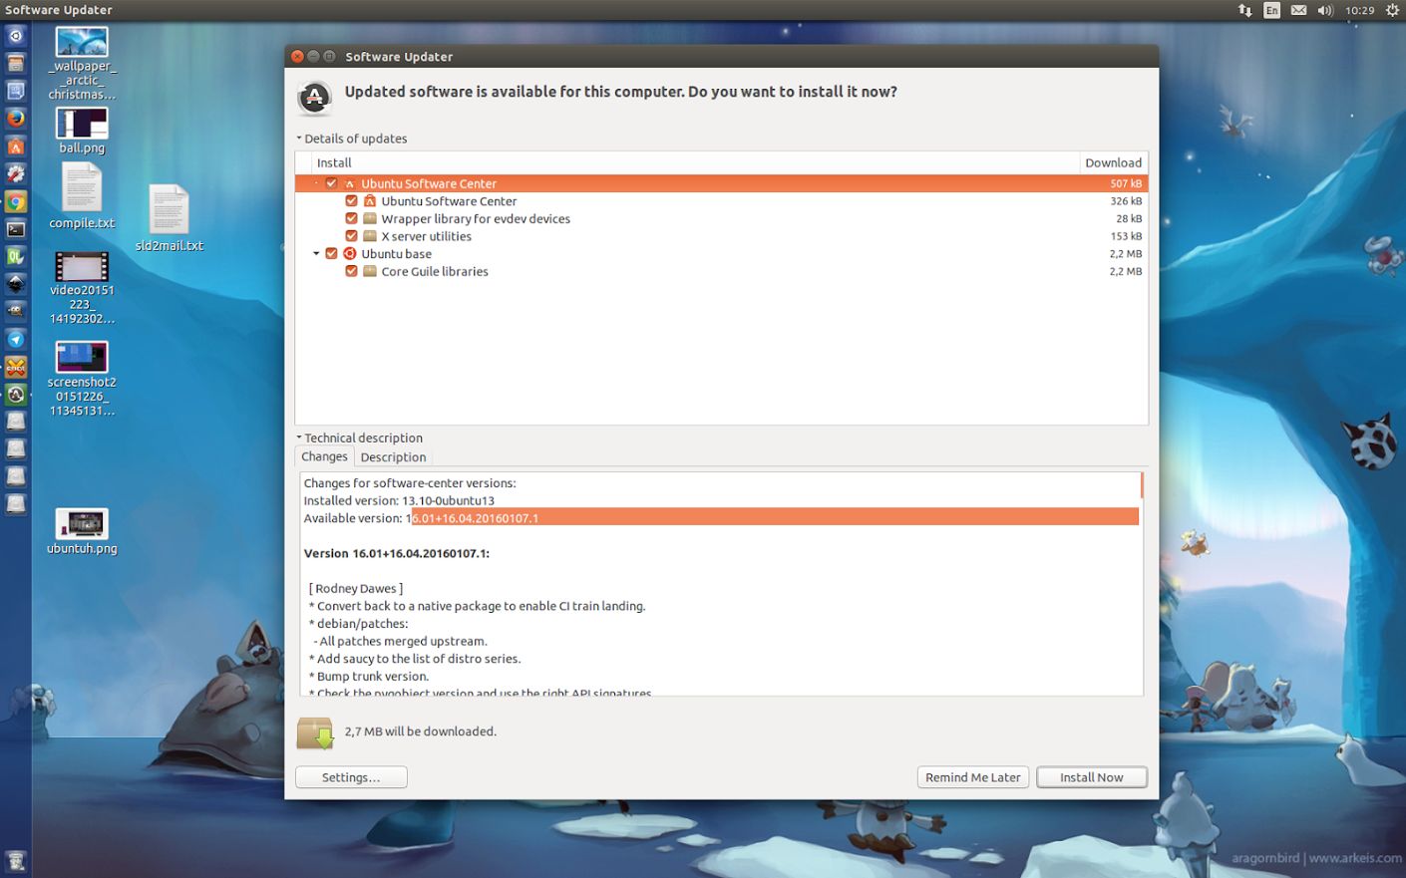The image size is (1406, 878).
Task: Collapse the Ubuntu base group arrow
Action: 316,253
